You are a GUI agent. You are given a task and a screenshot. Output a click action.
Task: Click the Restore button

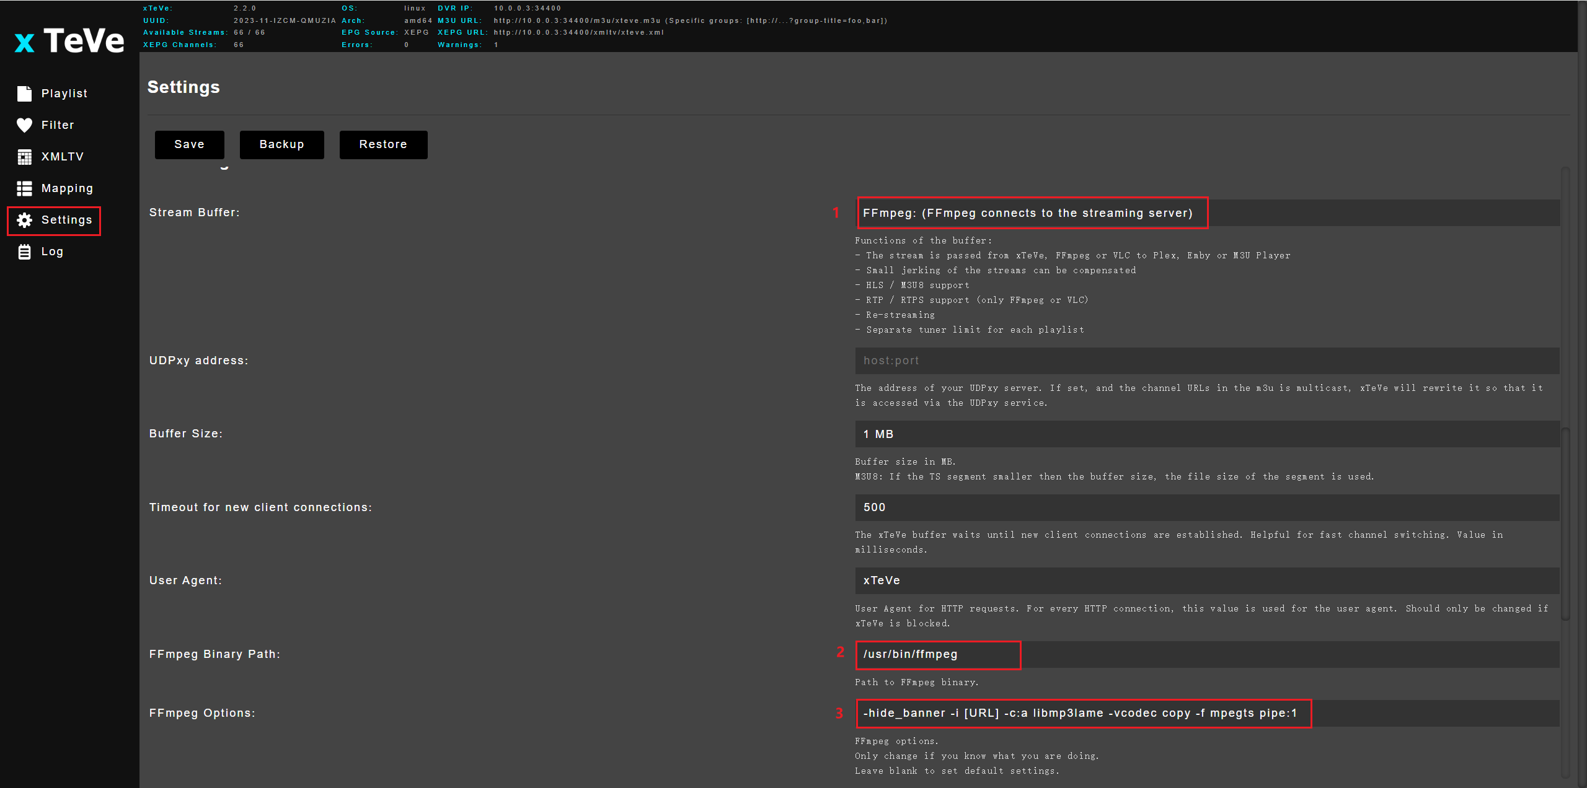[383, 144]
